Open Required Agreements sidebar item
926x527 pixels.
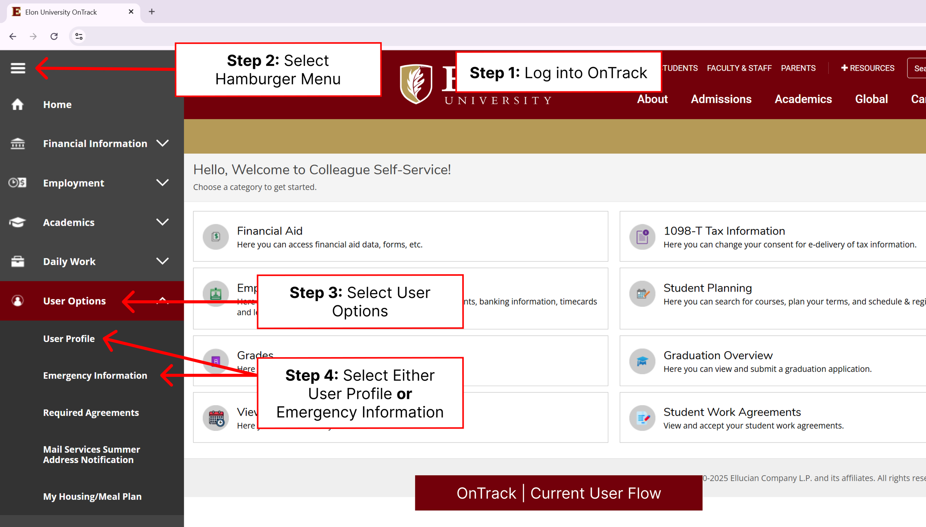tap(91, 413)
